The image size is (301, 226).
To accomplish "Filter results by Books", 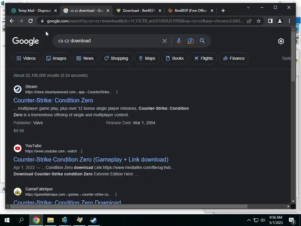I will point(175,58).
